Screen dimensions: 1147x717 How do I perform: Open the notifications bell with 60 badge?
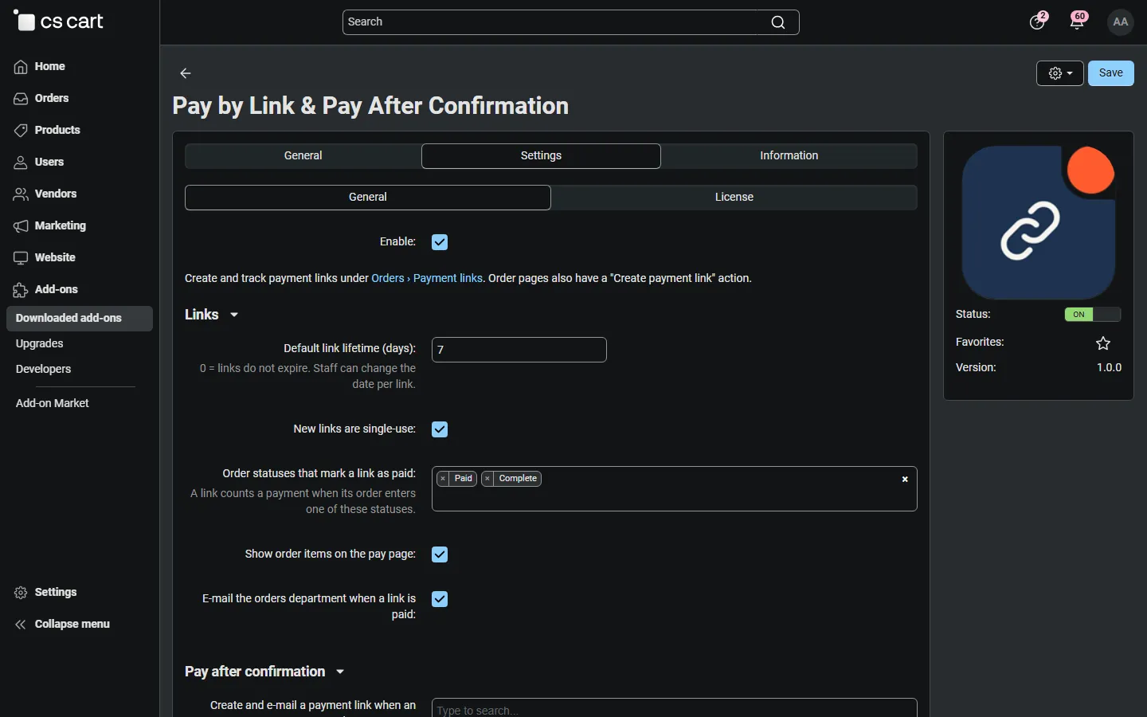tap(1078, 22)
